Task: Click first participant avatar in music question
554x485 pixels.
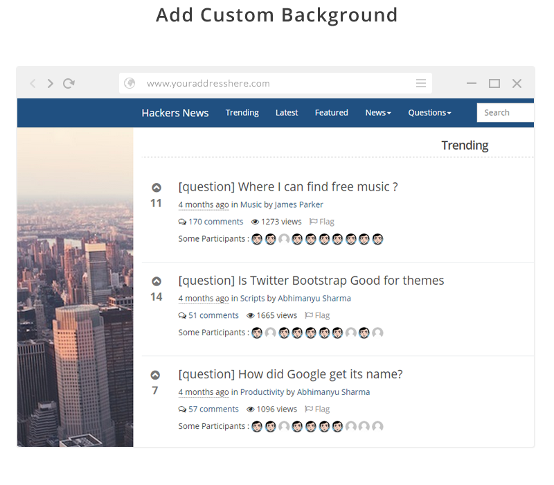Action: tap(257, 239)
